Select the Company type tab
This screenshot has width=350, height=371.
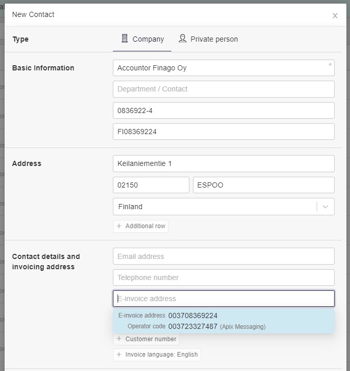[x=142, y=39]
